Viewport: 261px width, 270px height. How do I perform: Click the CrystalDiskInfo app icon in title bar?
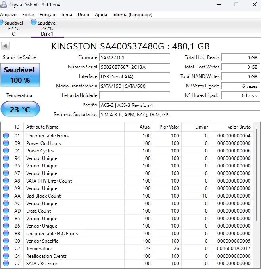(x=3, y=4)
